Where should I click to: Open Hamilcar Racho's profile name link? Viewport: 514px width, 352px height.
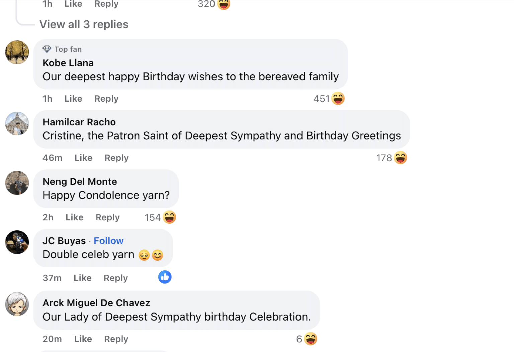(x=79, y=122)
